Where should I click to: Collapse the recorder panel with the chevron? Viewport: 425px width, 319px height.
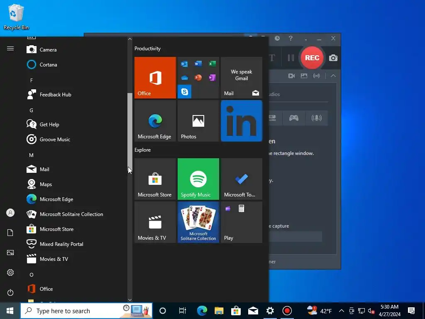(333, 76)
